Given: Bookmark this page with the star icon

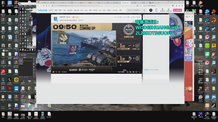Looking at the screenshot, I should [138, 6].
